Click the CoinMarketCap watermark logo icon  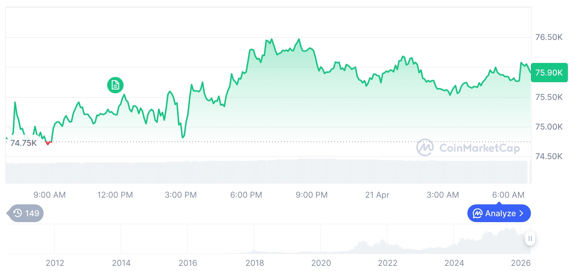click(x=425, y=148)
